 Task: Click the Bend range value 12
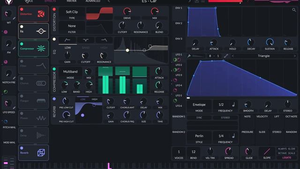pyautogui.click(x=194, y=152)
